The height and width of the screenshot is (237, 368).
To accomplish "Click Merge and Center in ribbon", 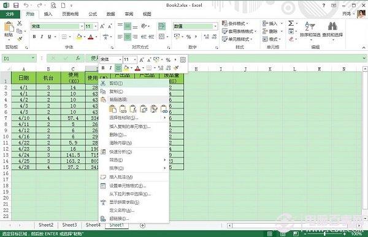I will pos(161,37).
